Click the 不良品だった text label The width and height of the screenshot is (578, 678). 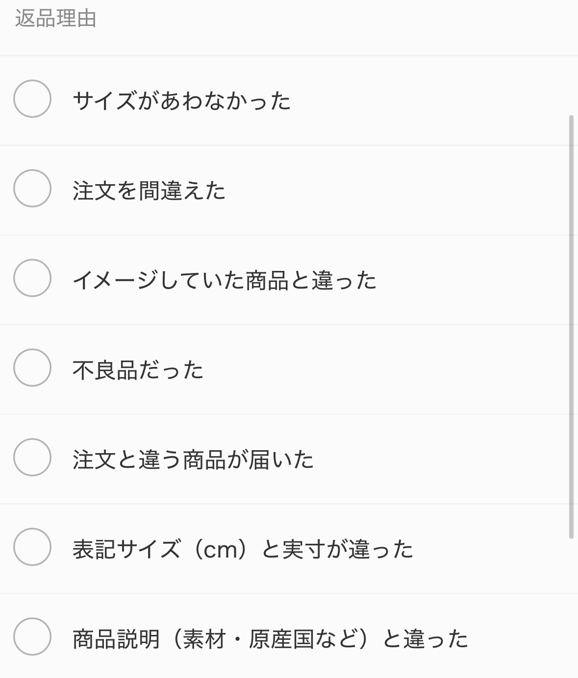click(x=138, y=370)
